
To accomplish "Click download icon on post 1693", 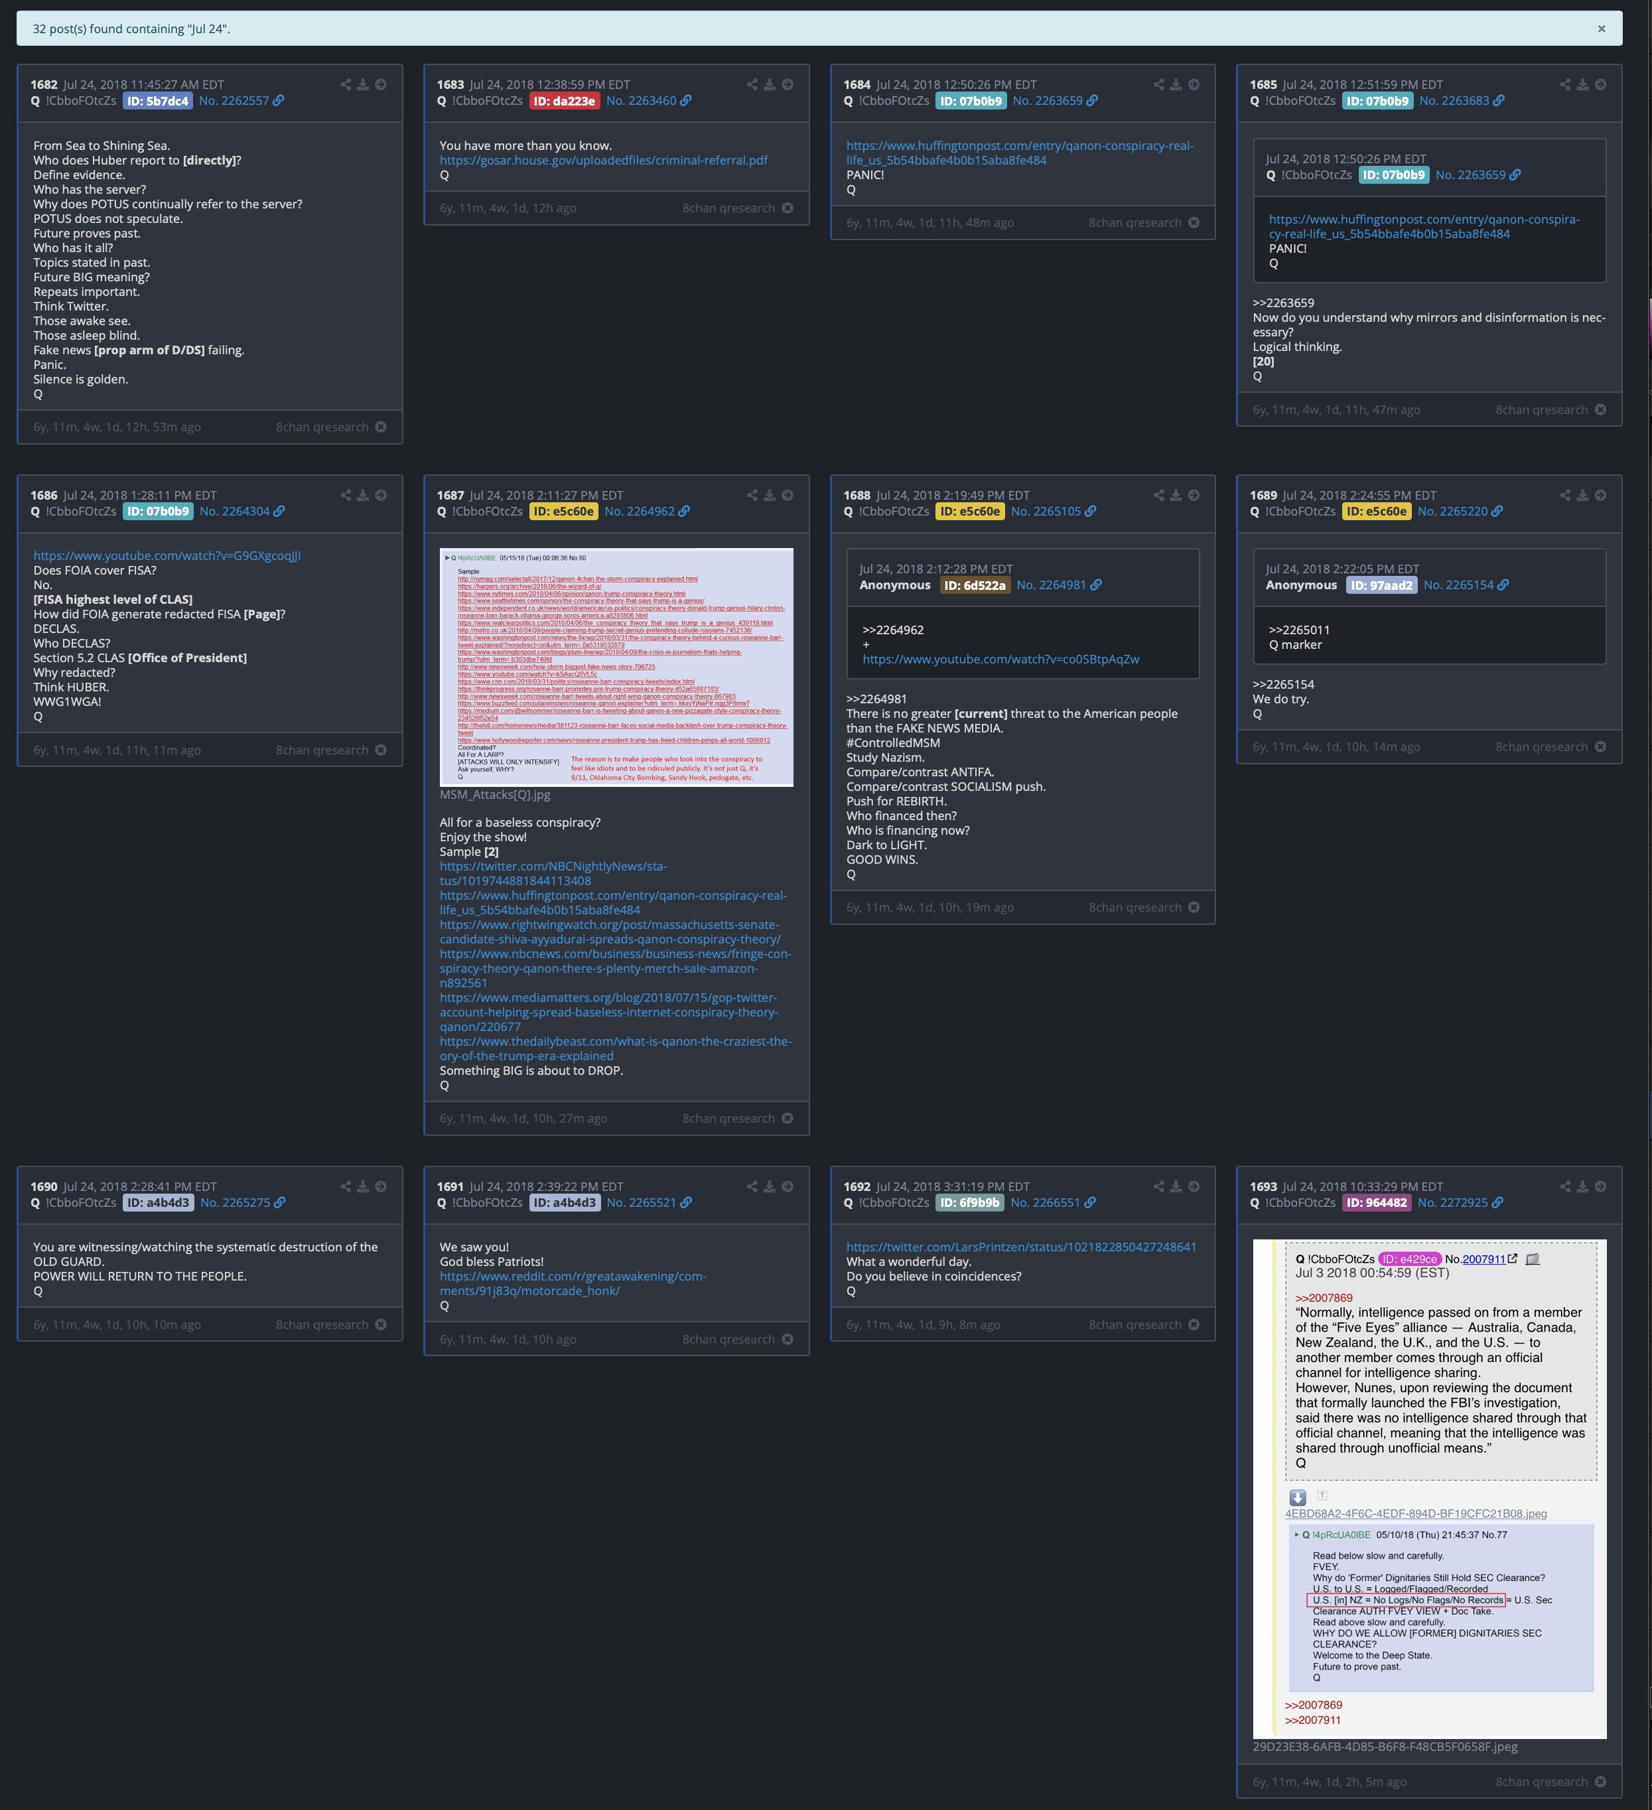I will coord(1583,1186).
